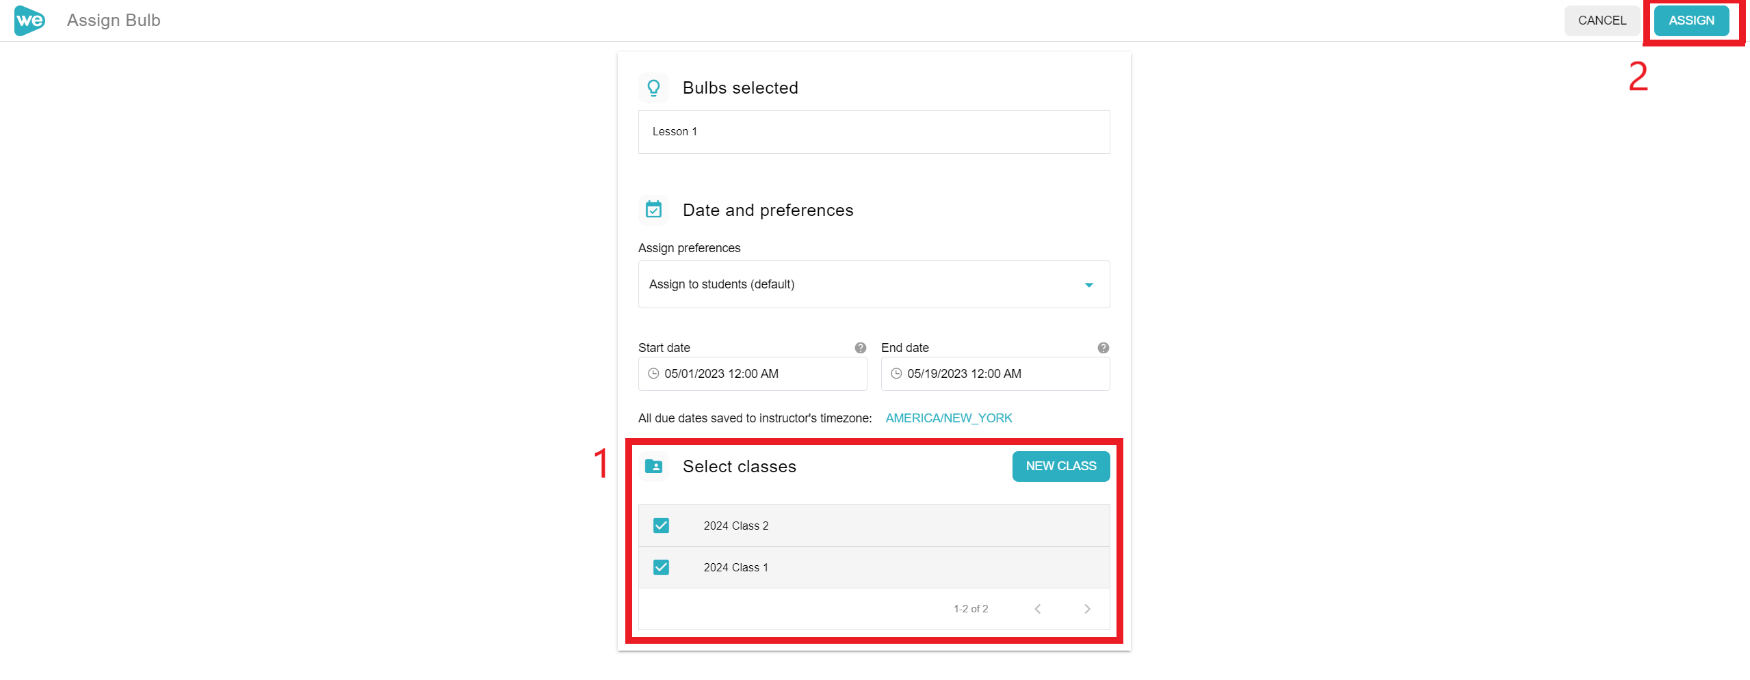Click the We logo icon

pyautogui.click(x=29, y=21)
